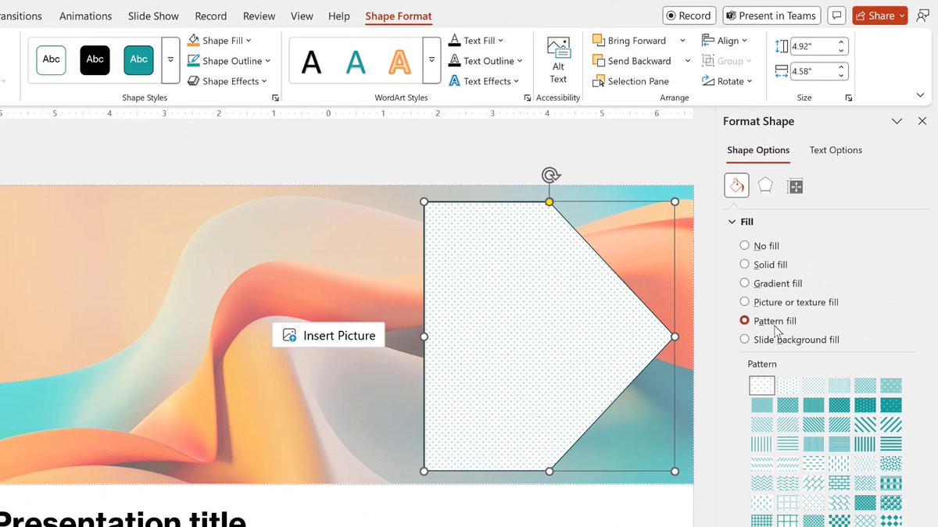The image size is (938, 527).
Task: Apply the white outlined Abc shape style
Action: 51,59
